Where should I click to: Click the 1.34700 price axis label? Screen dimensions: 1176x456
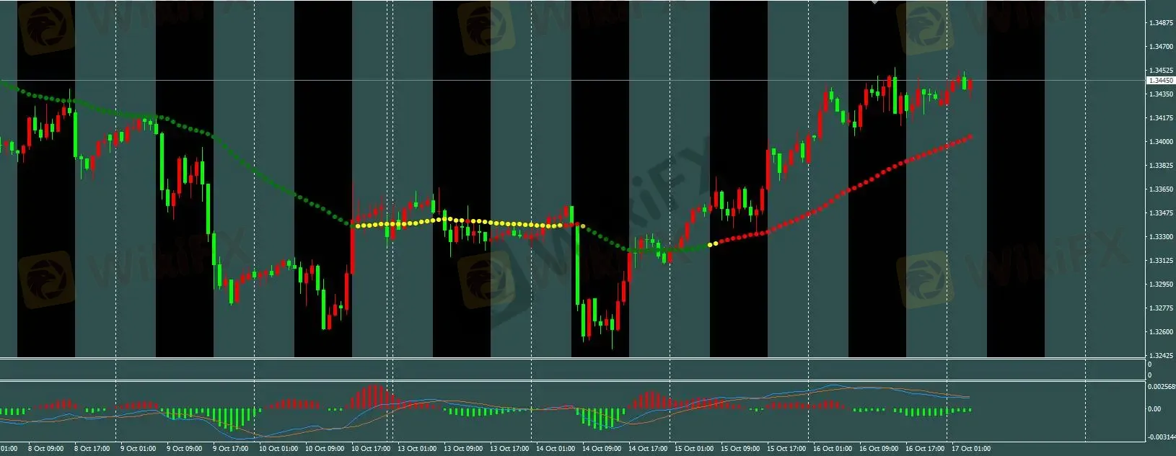[x=1161, y=47]
